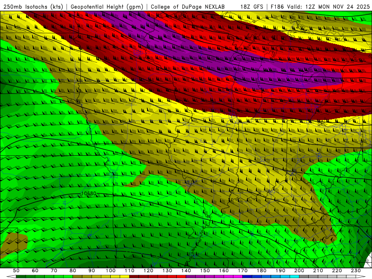Click the 200 knot color scale label
This screenshot has width=372, height=279.
click(x=299, y=271)
